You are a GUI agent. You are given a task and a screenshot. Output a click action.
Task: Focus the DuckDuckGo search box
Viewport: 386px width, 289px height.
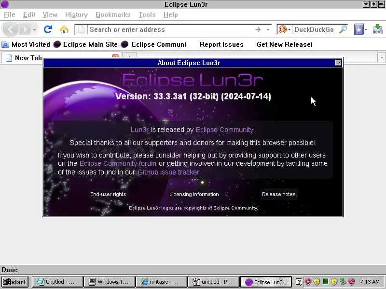315,30
